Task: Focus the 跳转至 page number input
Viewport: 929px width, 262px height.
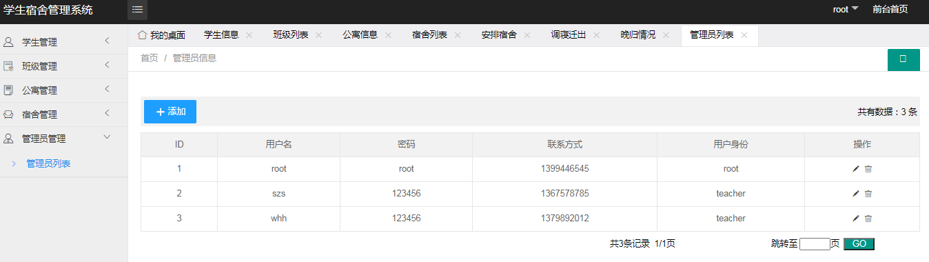Action: point(815,243)
